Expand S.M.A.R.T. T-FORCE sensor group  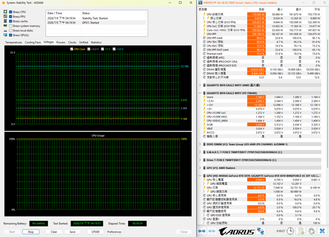(200, 152)
